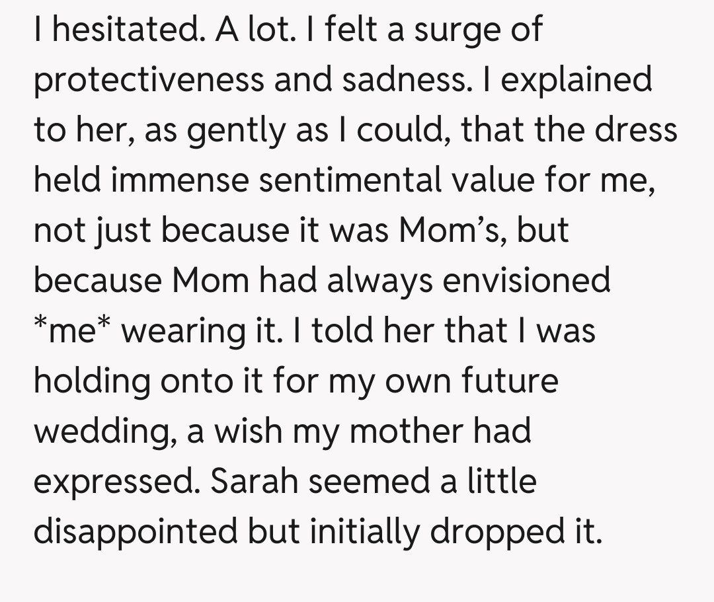Click the word "expressed"

[113, 482]
